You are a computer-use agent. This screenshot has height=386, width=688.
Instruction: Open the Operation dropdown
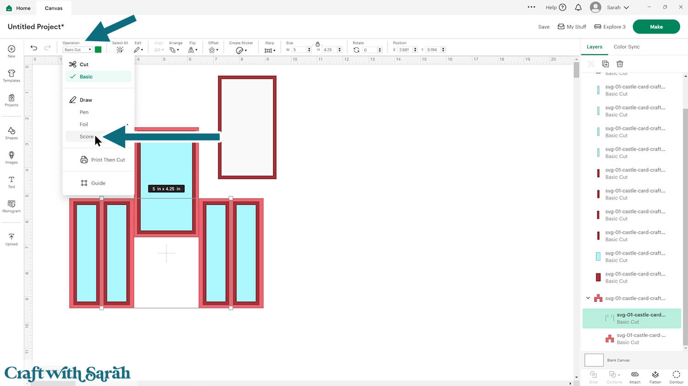pyautogui.click(x=78, y=50)
